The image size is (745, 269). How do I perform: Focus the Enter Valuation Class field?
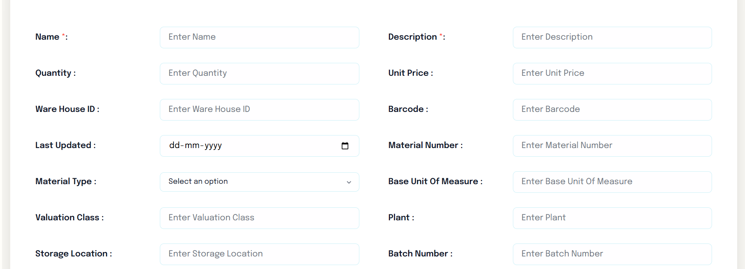259,218
